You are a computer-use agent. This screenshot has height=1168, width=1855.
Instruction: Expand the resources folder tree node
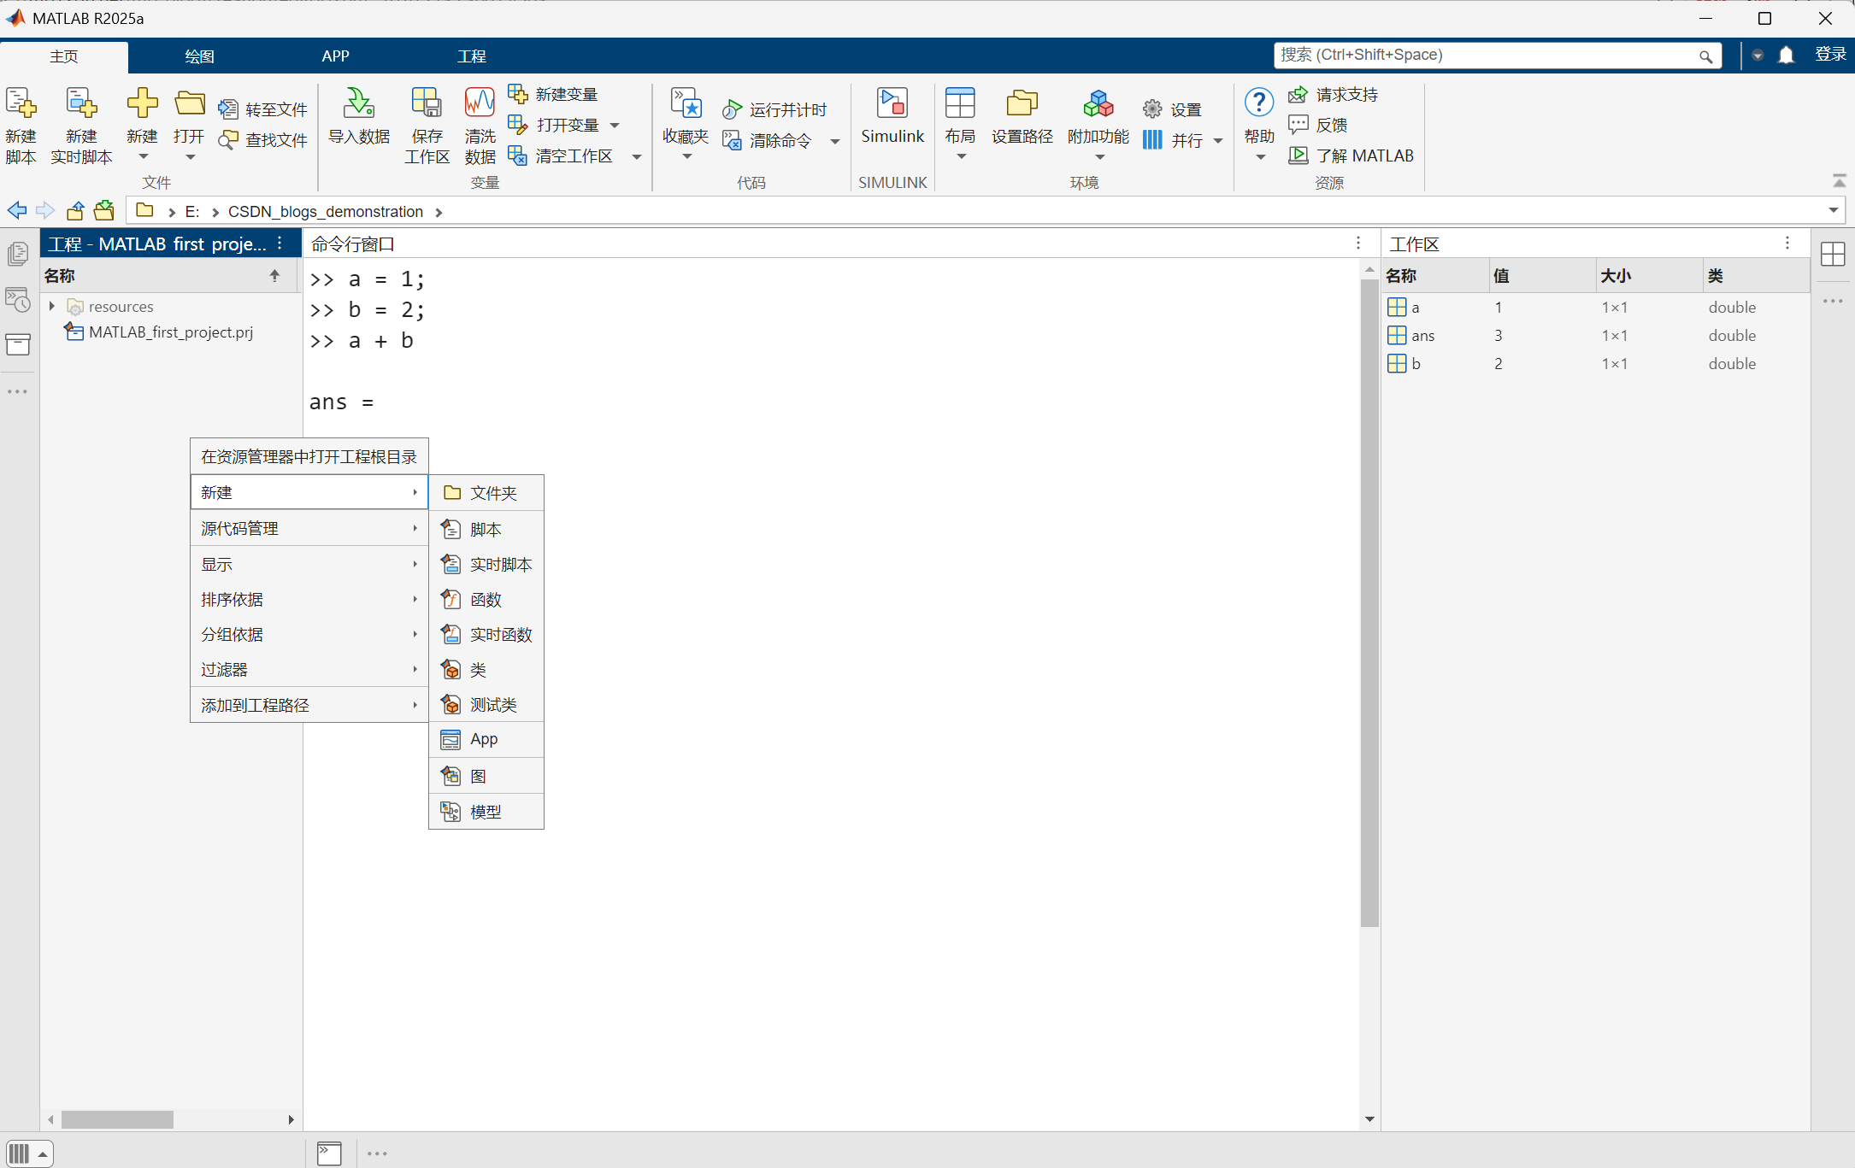[52, 306]
